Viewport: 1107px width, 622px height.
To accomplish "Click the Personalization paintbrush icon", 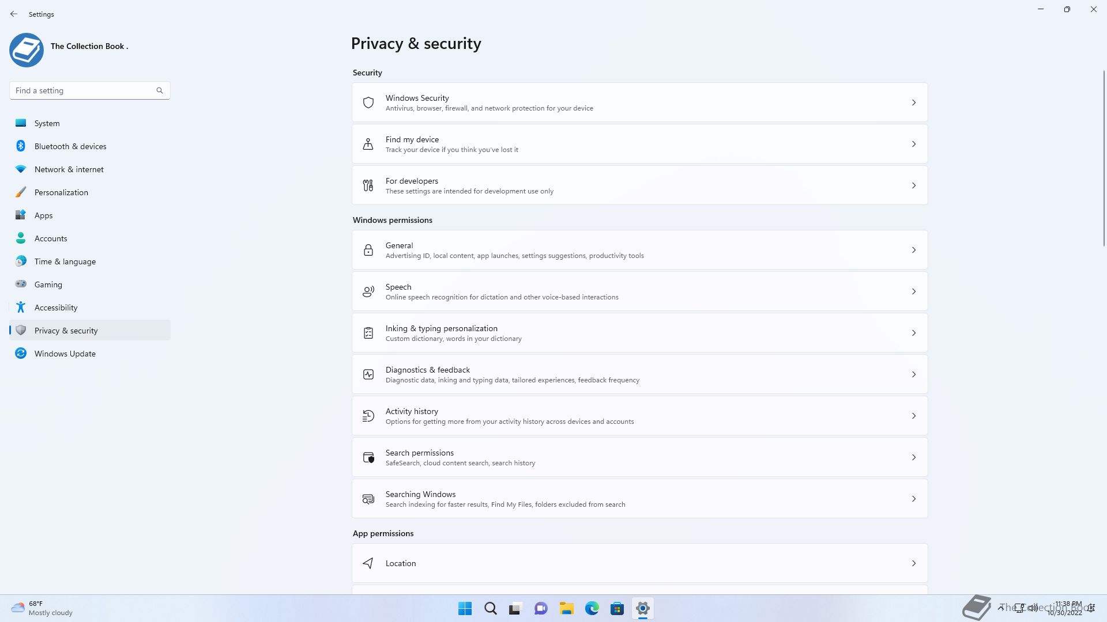I will [x=21, y=192].
